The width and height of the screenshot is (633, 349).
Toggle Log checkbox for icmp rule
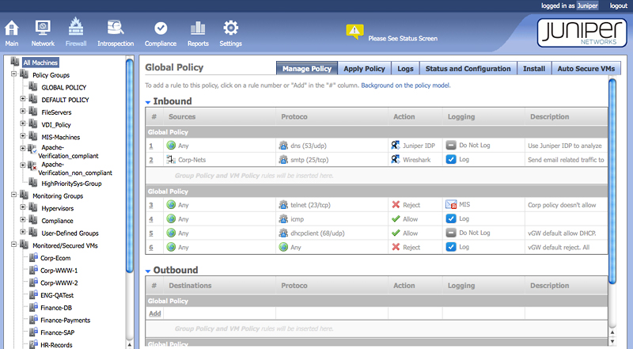coord(451,218)
